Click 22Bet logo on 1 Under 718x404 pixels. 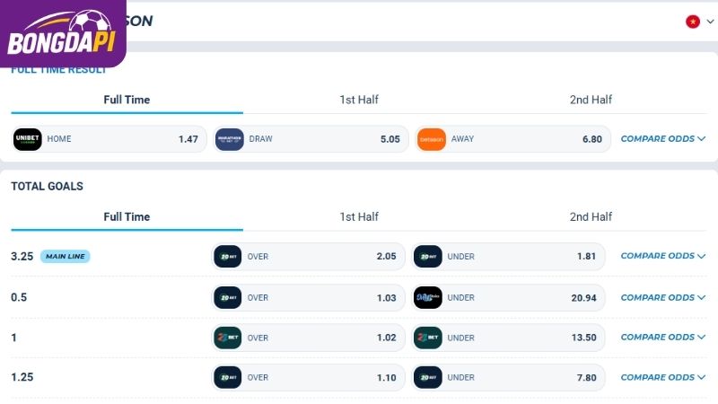[428, 338]
